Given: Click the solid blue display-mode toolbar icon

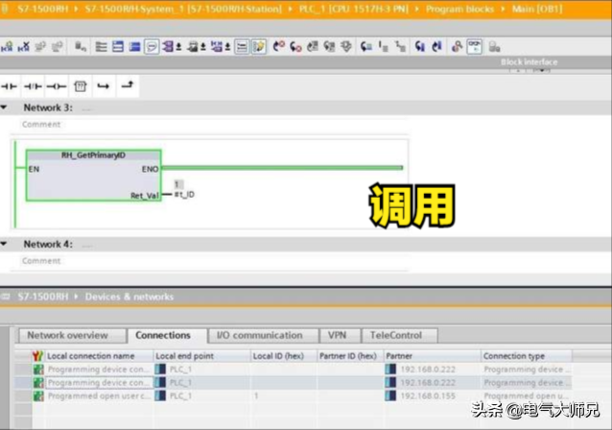Looking at the screenshot, I should (x=134, y=47).
